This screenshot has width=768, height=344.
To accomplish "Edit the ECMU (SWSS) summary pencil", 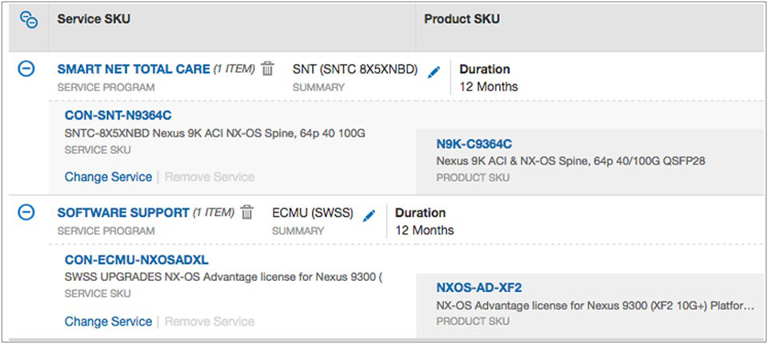I will (369, 215).
